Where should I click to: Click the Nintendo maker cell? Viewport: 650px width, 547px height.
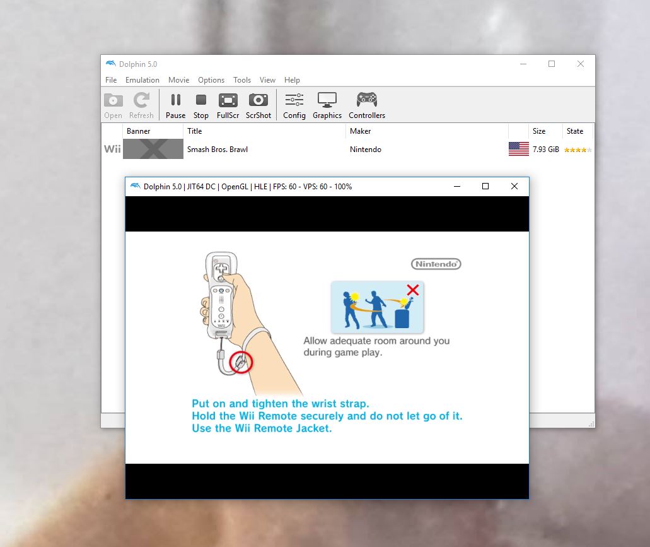coord(365,150)
